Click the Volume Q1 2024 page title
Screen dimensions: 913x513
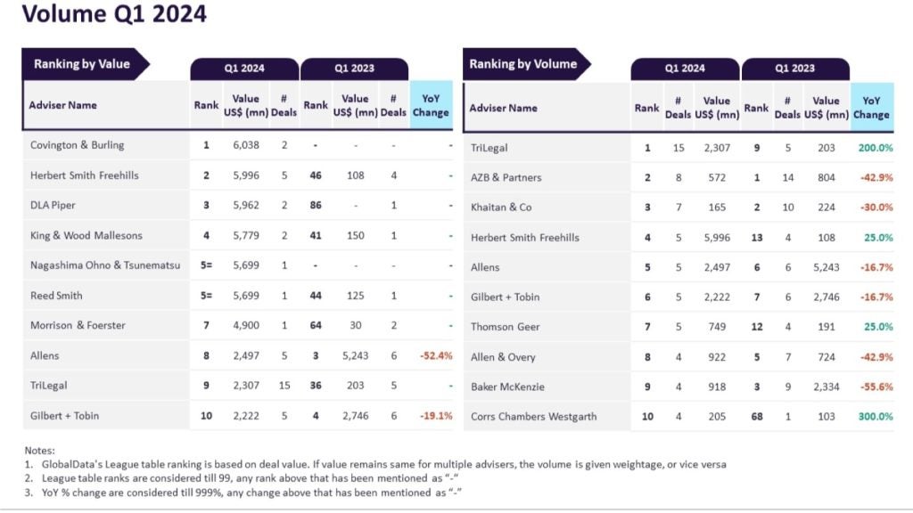113,14
